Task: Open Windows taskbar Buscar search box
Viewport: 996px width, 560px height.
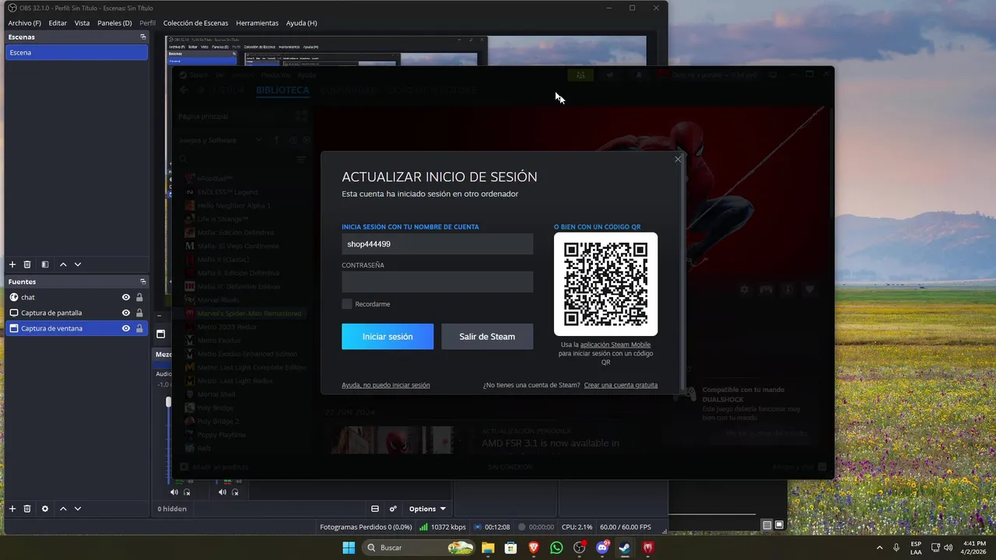Action: point(419,548)
